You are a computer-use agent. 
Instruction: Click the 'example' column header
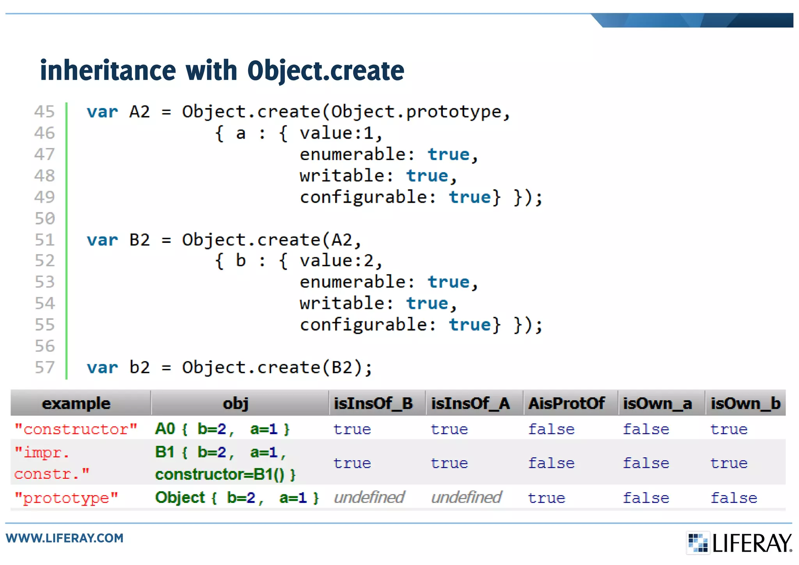76,403
